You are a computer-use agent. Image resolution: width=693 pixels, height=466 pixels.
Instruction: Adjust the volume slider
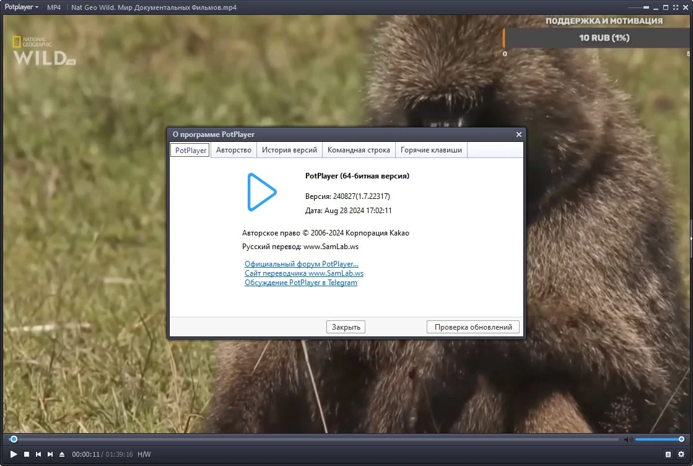point(660,439)
